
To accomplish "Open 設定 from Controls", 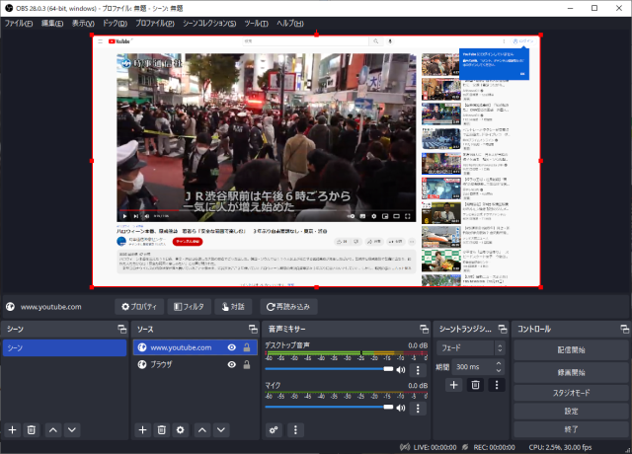I will tap(571, 412).
